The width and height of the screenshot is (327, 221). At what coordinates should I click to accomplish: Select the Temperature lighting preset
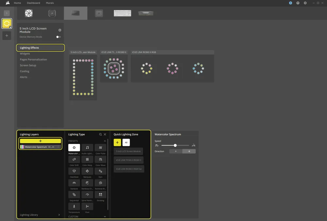pyautogui.click(x=74, y=206)
